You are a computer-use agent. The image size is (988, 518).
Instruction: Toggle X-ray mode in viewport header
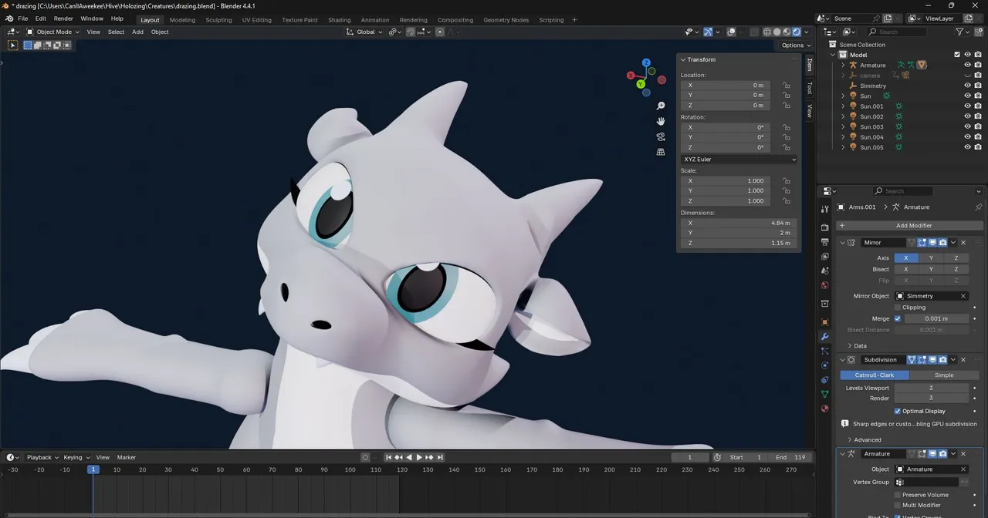[754, 32]
